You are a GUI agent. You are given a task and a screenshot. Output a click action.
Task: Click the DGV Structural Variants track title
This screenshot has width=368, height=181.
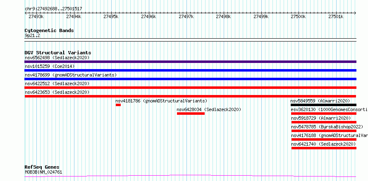pyautogui.click(x=58, y=53)
